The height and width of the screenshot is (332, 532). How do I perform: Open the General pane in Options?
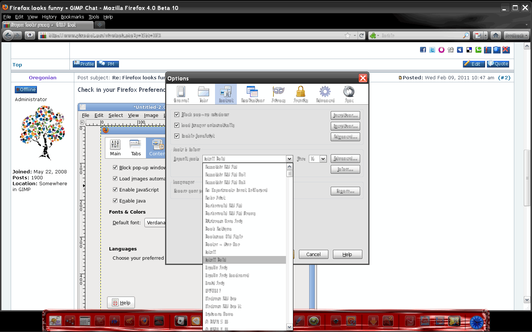(181, 94)
